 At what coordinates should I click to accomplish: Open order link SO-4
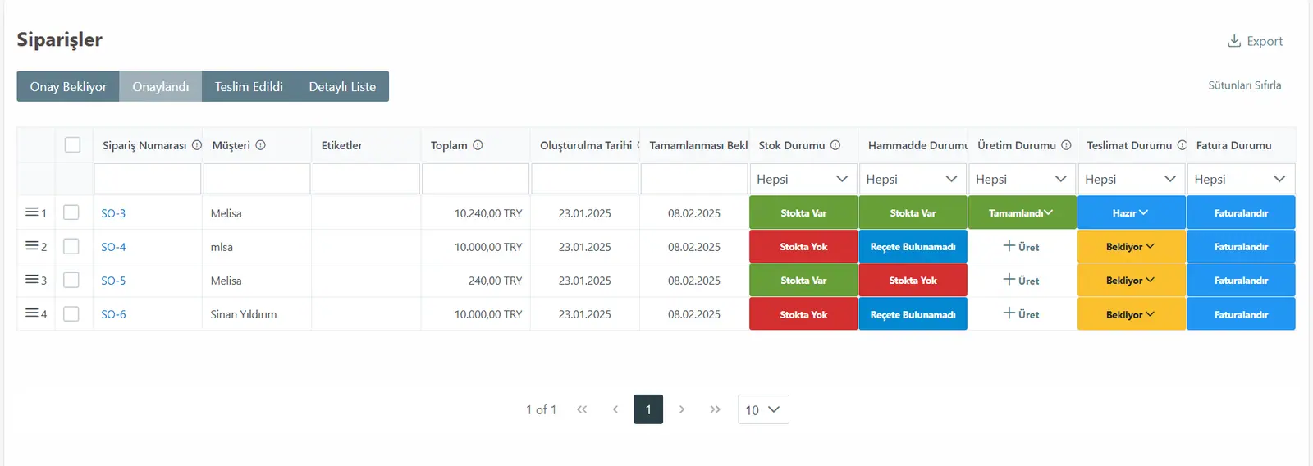coord(113,247)
